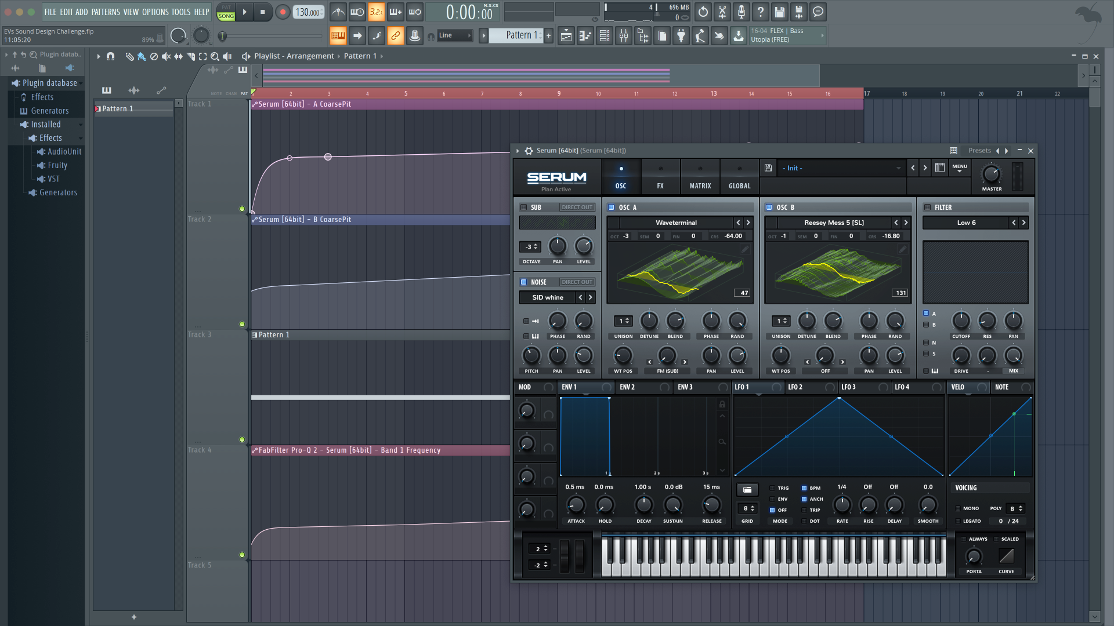The height and width of the screenshot is (626, 1114).
Task: Open Reesey Mess 5 wavetable selector
Action: 834,223
